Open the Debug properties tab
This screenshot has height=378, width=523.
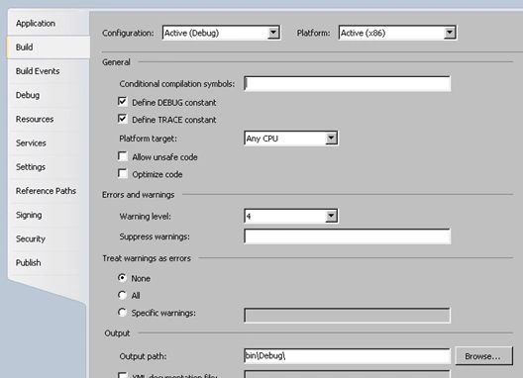28,95
